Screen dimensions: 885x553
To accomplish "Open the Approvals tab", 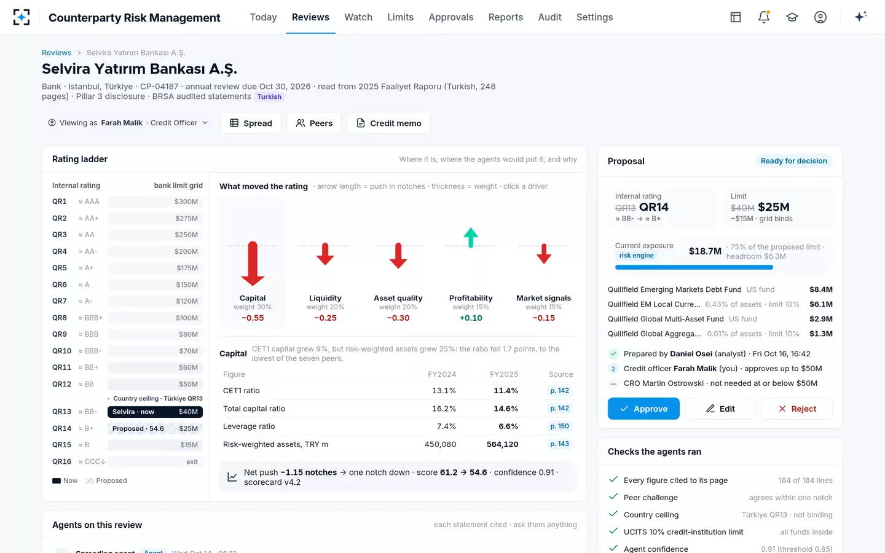I will (451, 17).
